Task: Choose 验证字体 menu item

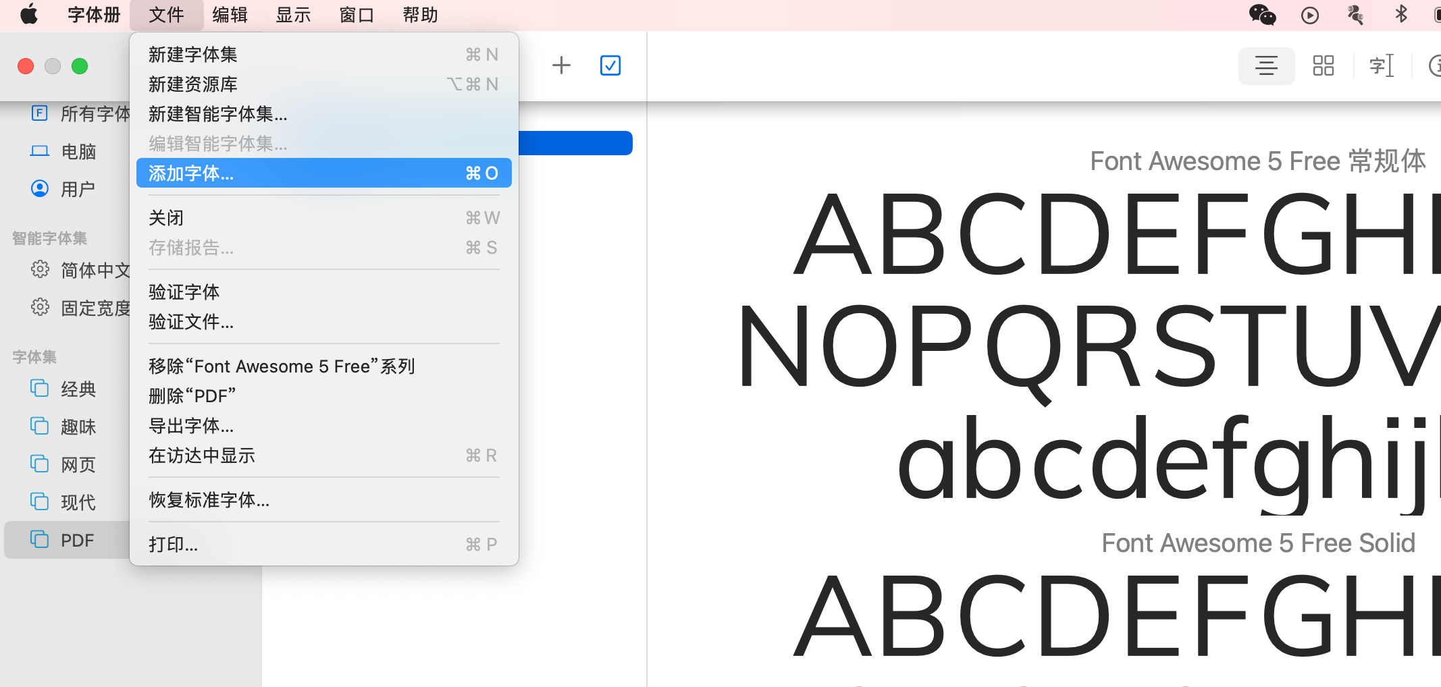Action: pos(323,292)
